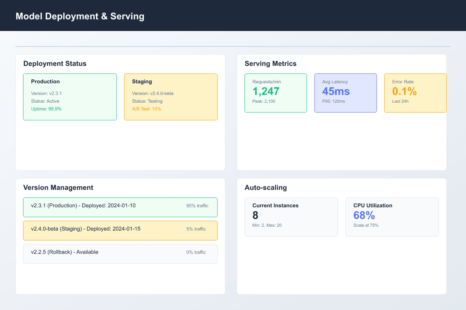This screenshot has width=466, height=310.
Task: Click the Uptime: 99.9% text
Action: 46,109
